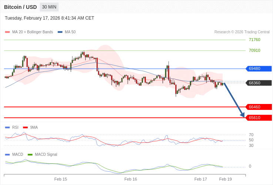Screen dimensions: 273x185
Task: Click the RSI legend label
Action: tap(15, 128)
